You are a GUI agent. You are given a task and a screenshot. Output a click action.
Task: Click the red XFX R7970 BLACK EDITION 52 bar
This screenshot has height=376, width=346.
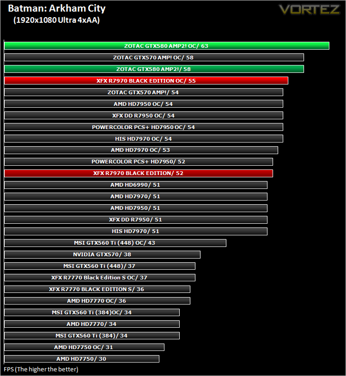138,173
